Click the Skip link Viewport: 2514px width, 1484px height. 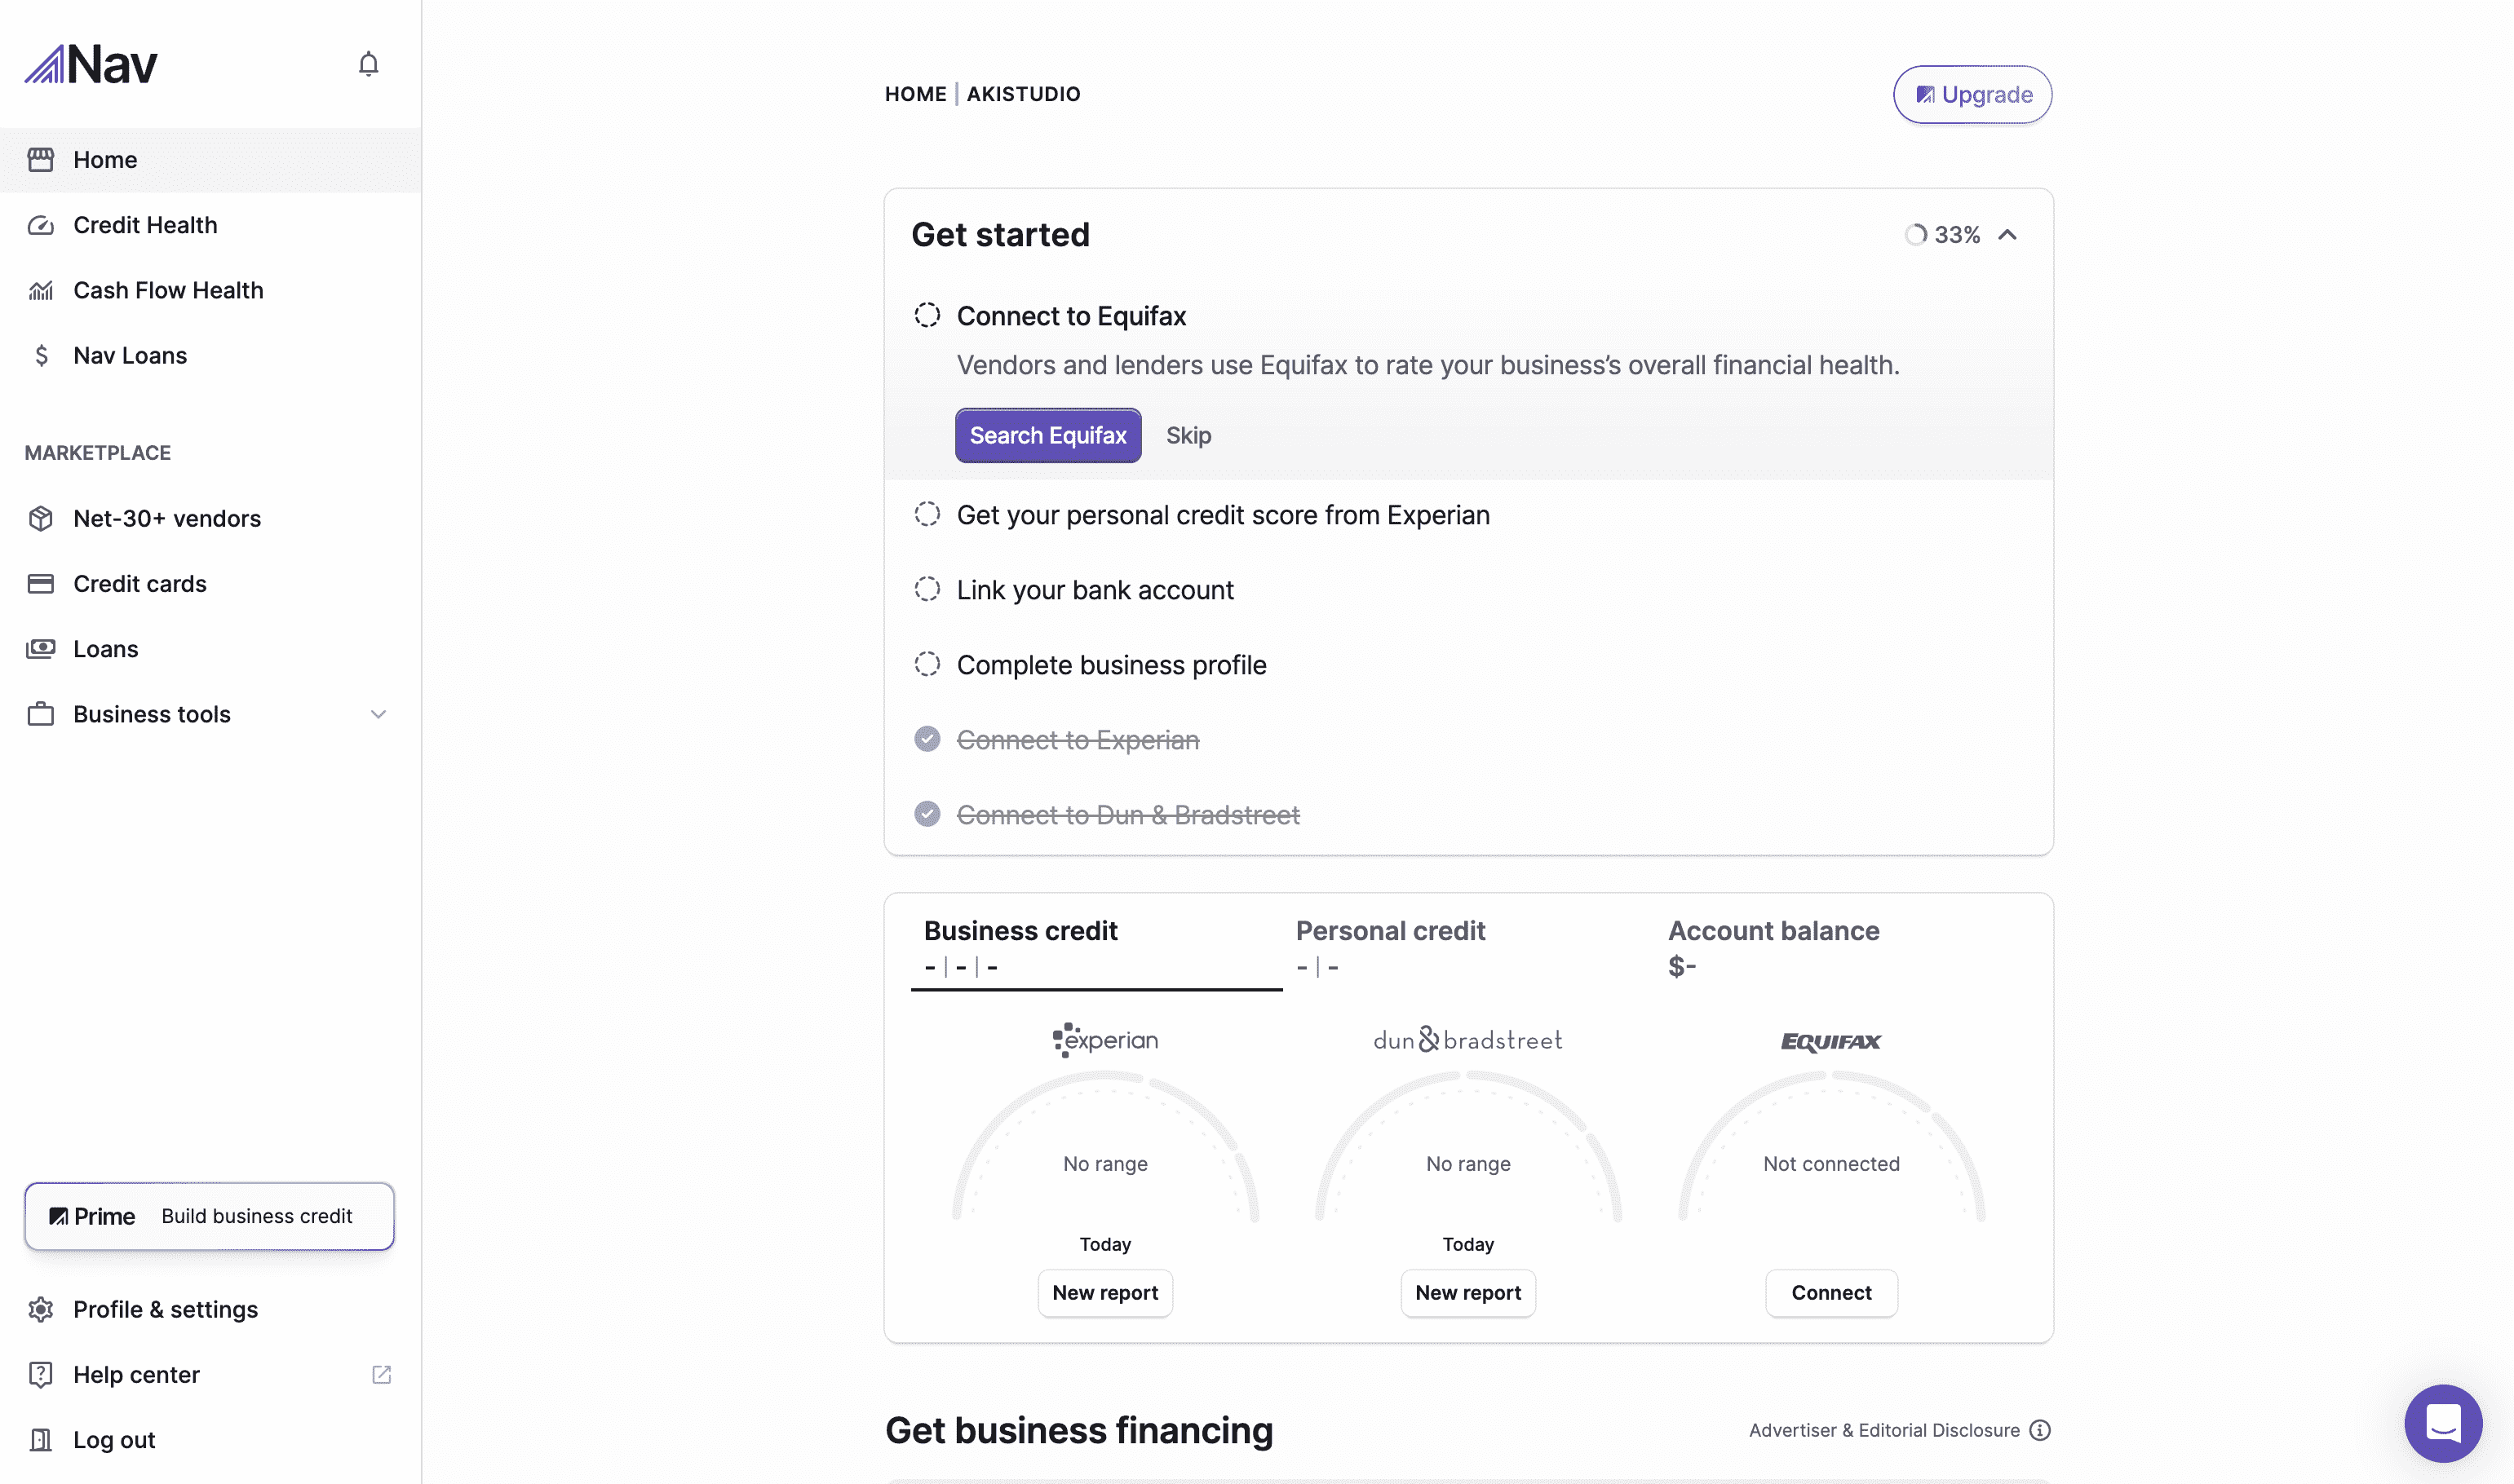(x=1188, y=436)
